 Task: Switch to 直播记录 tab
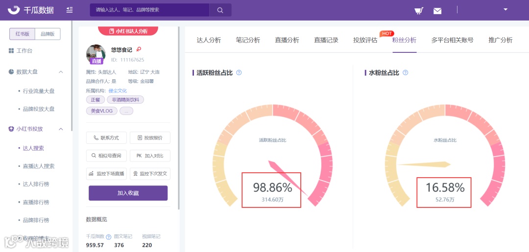click(x=326, y=40)
